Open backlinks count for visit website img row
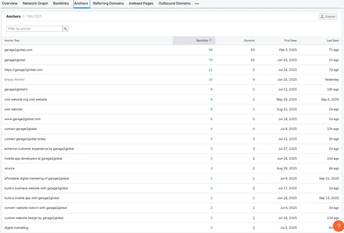 [212, 99]
